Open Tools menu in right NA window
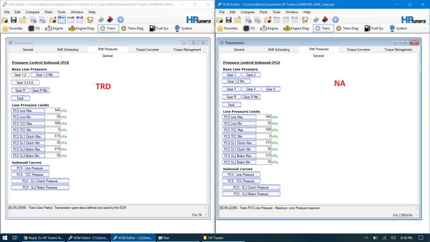The width and height of the screenshot is (430, 242). (x=276, y=12)
